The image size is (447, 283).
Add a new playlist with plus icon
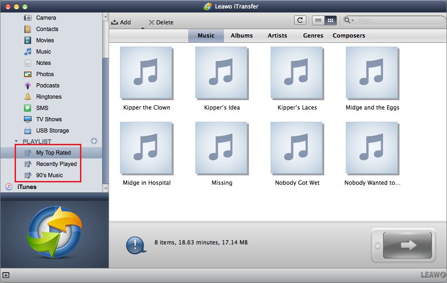click(94, 141)
